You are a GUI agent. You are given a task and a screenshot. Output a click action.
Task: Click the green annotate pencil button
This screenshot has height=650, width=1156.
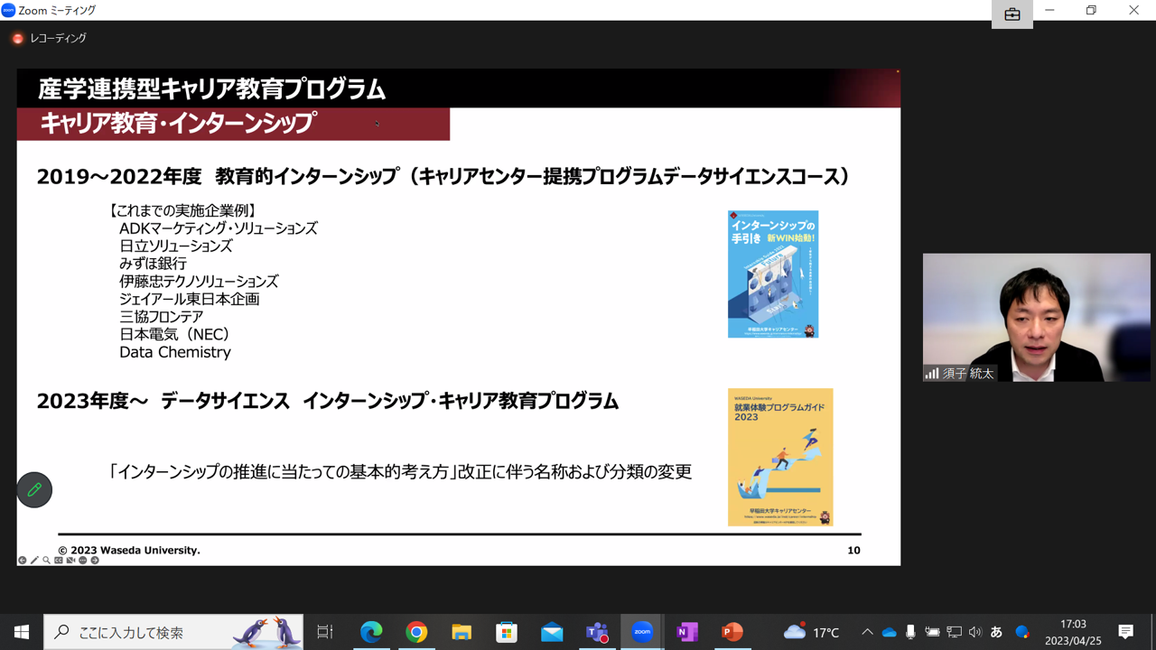[x=34, y=490]
